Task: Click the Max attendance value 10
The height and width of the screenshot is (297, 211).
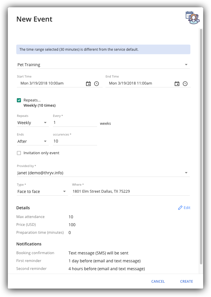Action: (71, 217)
